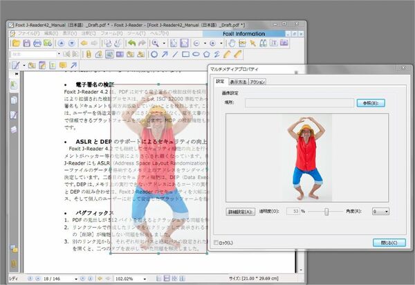Click the 詳細設定(A) button
Viewport: 415px width, 285px height.
tap(240, 212)
